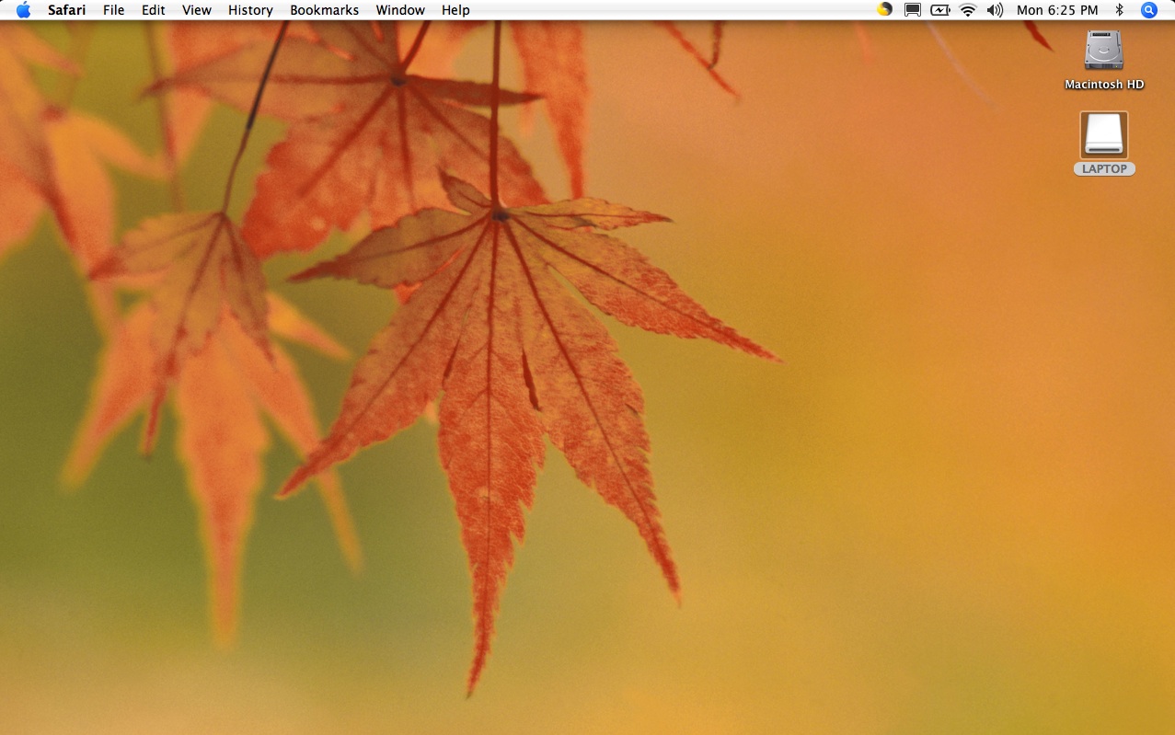The image size is (1175, 735).
Task: Select the Macintosh HD drive icon
Action: (1104, 51)
